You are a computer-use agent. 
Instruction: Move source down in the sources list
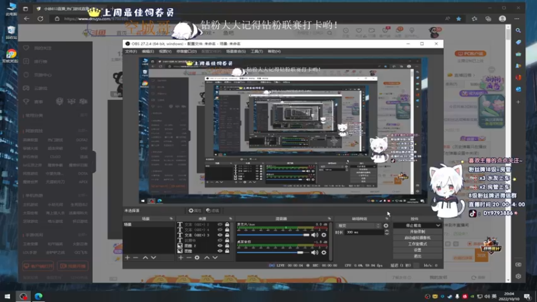pos(215,258)
